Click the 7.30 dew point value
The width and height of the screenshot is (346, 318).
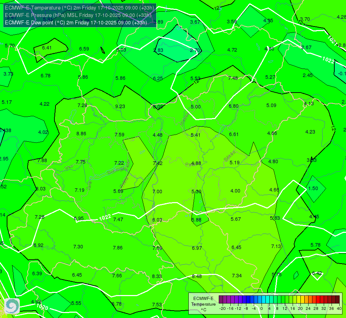(78, 247)
